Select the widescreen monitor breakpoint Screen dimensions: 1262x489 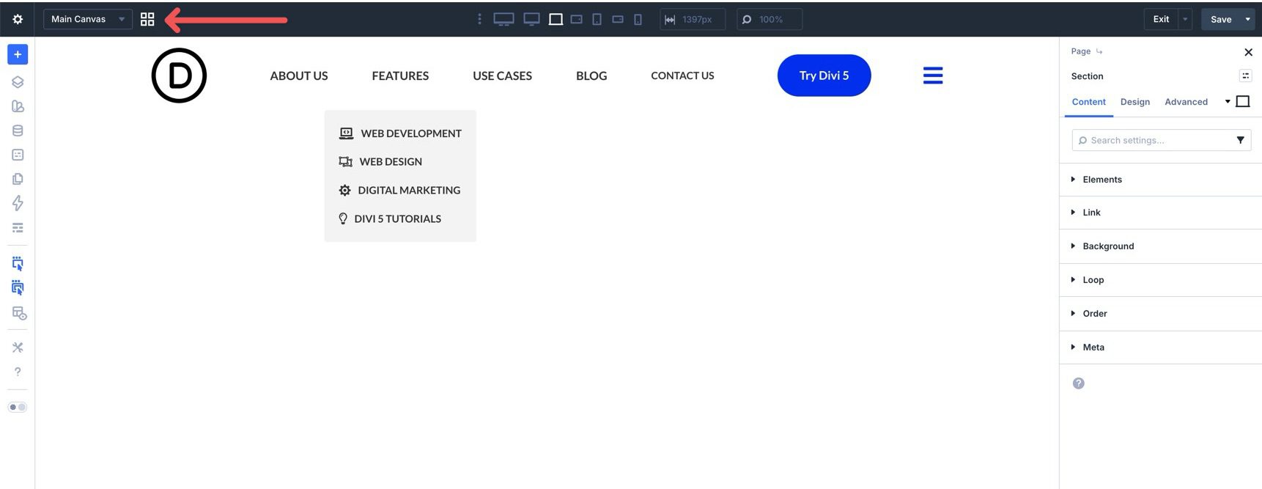pyautogui.click(x=531, y=19)
